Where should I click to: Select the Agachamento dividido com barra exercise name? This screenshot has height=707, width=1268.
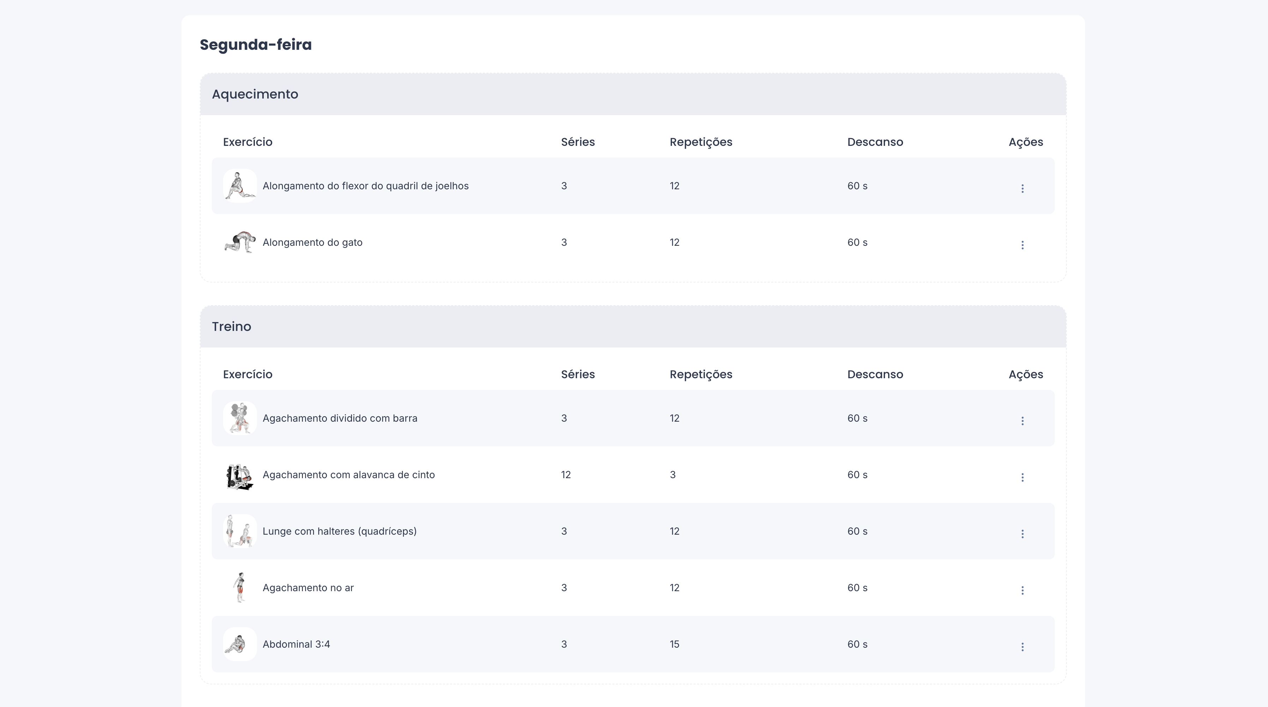340,418
